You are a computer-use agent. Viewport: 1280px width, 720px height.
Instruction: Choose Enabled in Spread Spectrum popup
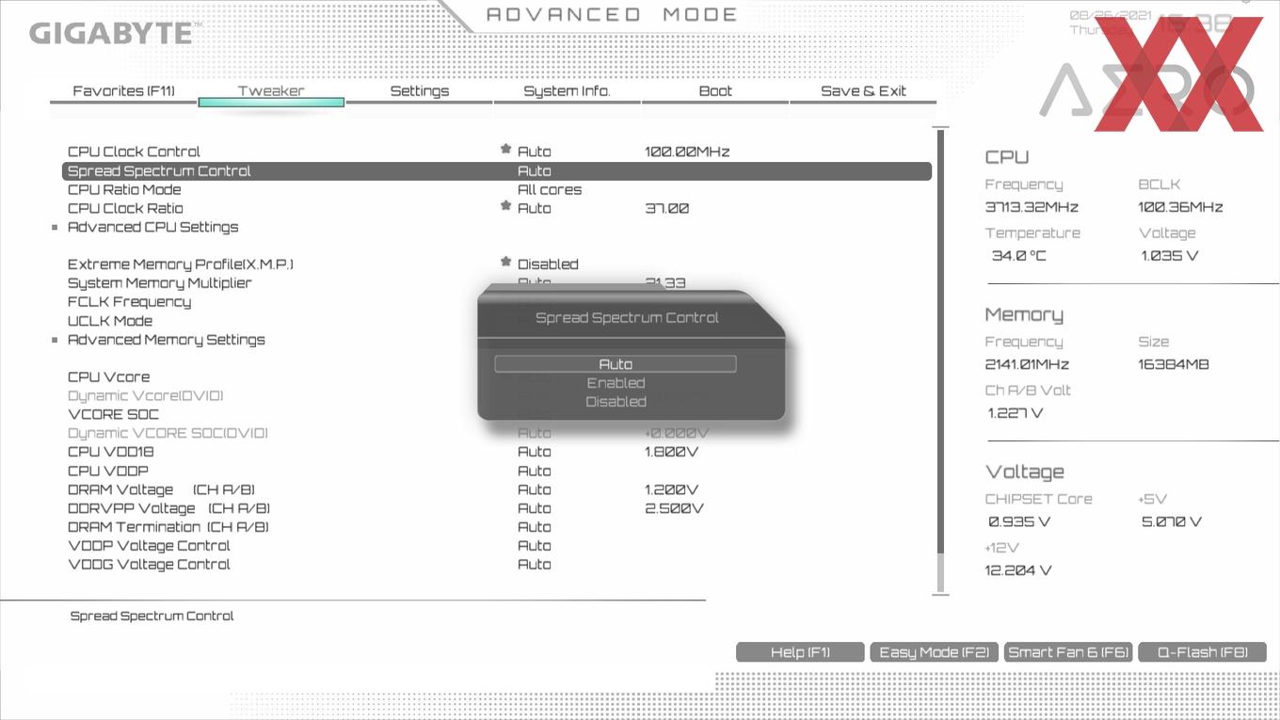pos(616,383)
